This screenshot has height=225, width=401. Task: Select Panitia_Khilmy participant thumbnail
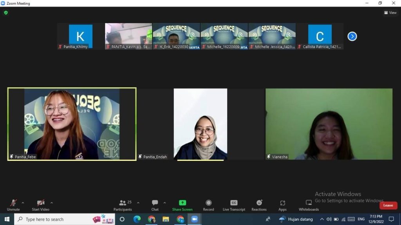[x=81, y=36]
